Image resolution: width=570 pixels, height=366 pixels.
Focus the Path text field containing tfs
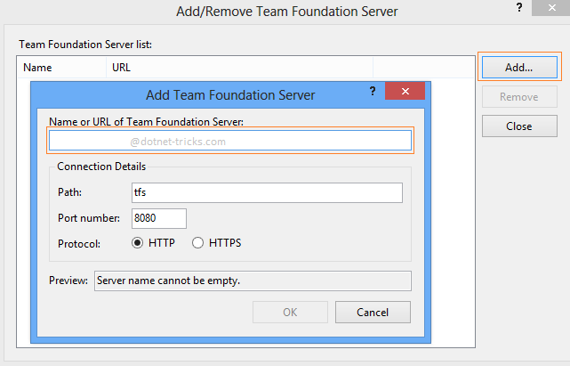tap(267, 192)
